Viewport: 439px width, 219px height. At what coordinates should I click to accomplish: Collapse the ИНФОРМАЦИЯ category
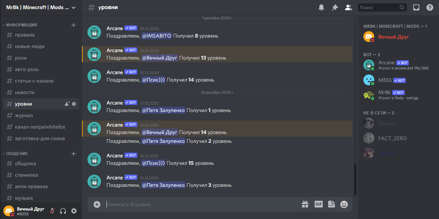pos(20,25)
